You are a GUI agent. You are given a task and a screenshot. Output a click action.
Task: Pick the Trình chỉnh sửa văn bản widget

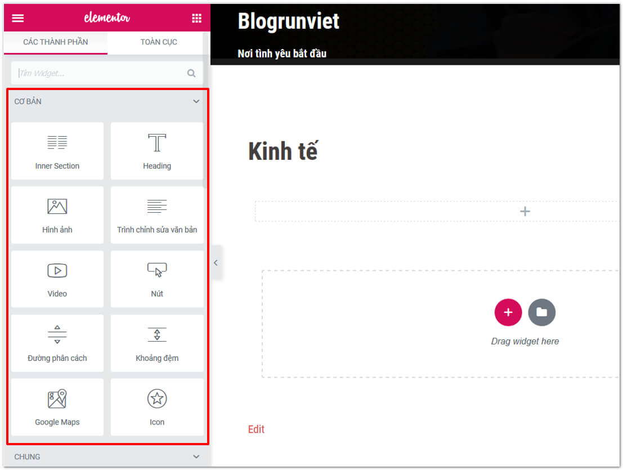[x=157, y=215]
